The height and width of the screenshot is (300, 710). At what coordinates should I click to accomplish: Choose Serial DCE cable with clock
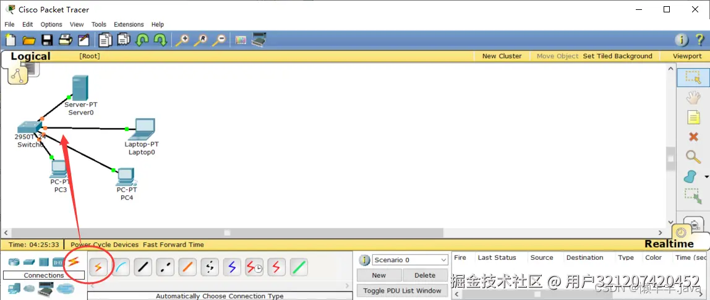tap(254, 267)
